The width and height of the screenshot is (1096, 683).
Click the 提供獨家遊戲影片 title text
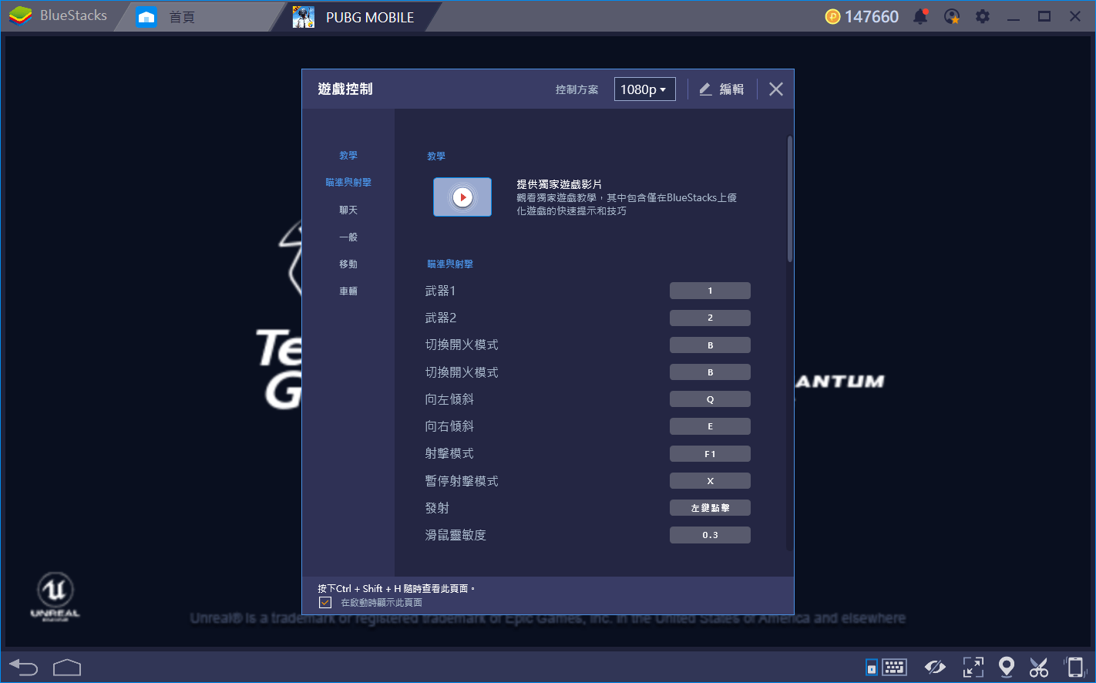click(x=560, y=184)
